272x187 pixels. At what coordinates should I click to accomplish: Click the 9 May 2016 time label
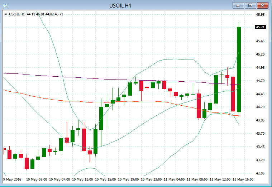[x=12, y=179]
